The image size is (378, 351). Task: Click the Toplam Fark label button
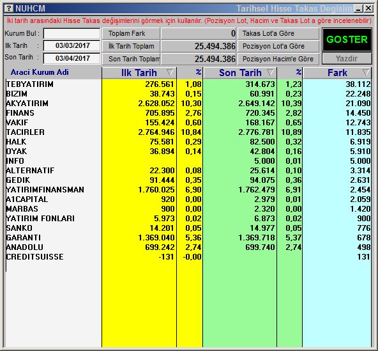pos(131,33)
